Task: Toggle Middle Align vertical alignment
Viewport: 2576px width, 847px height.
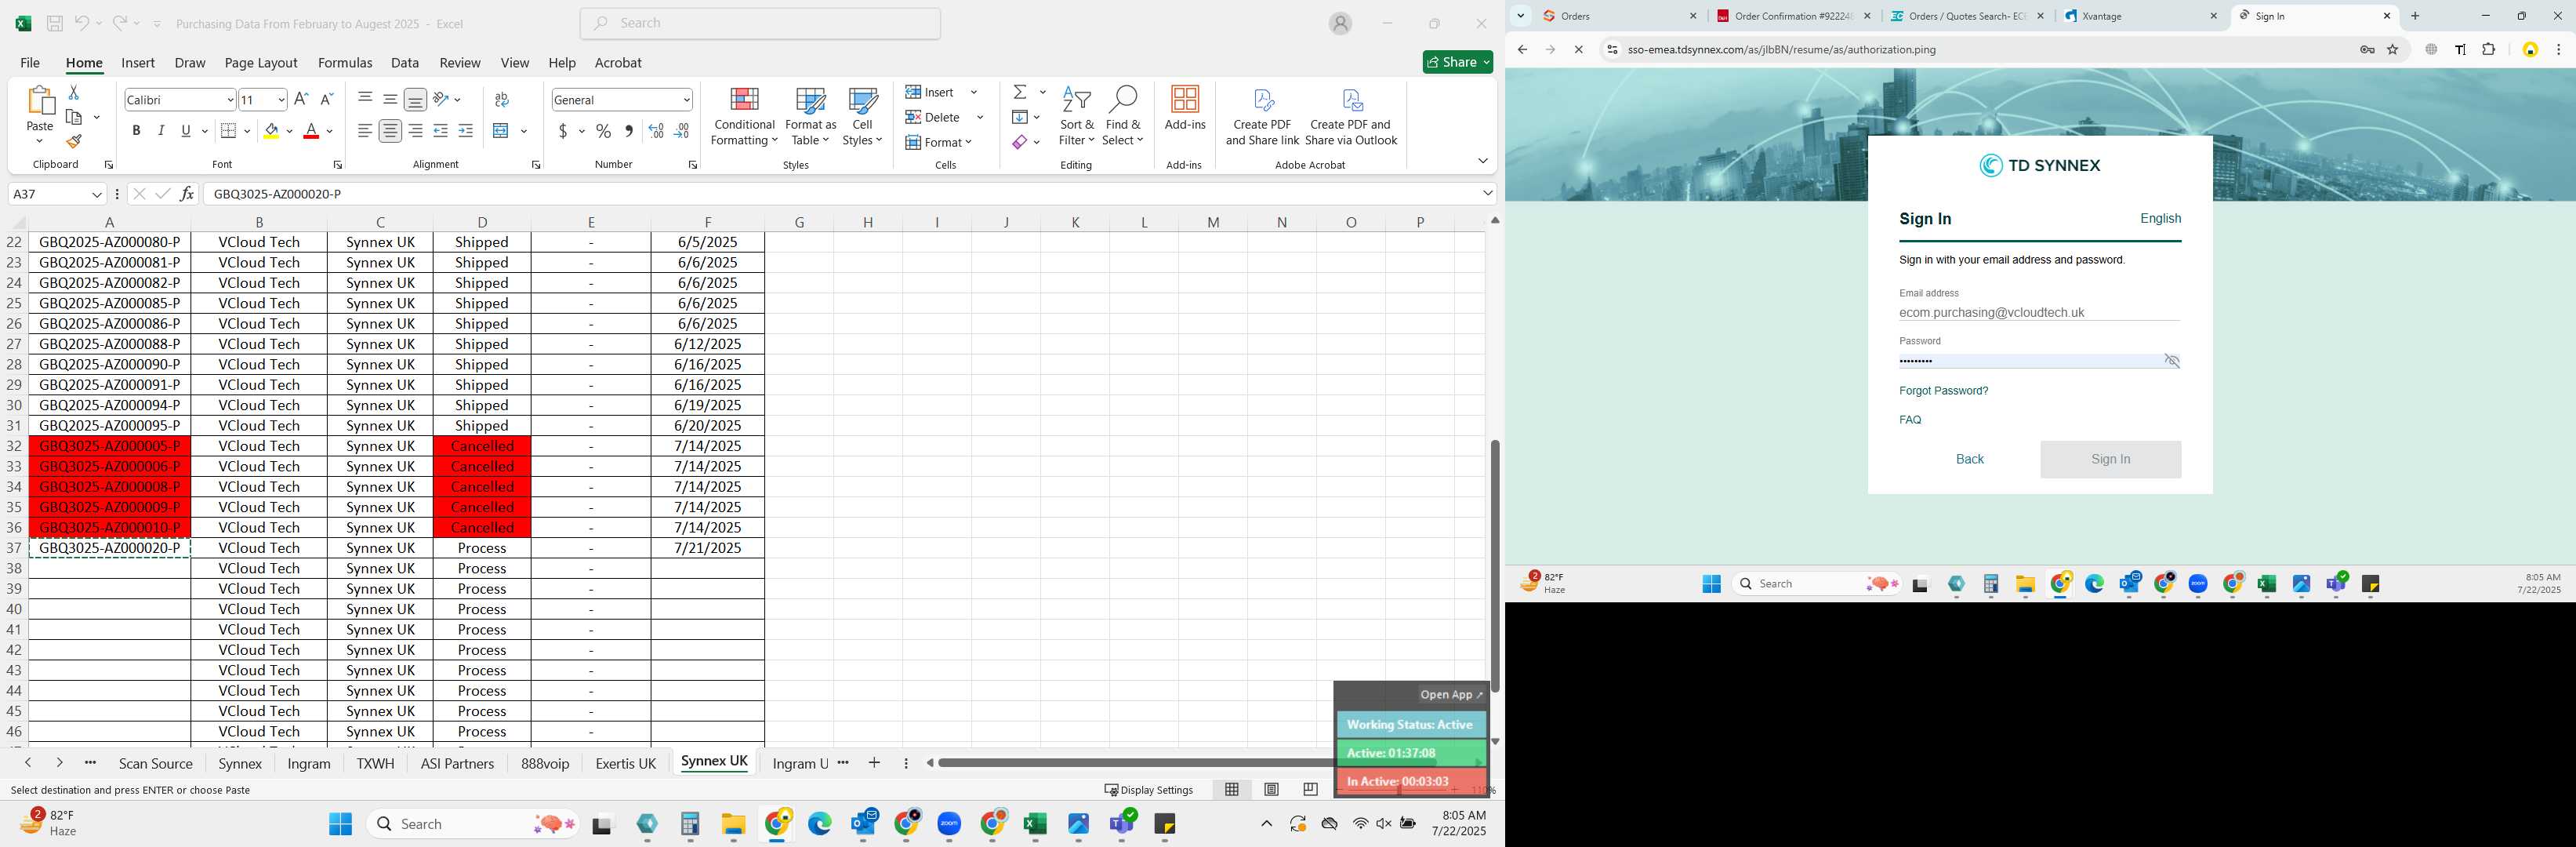Action: coord(390,99)
